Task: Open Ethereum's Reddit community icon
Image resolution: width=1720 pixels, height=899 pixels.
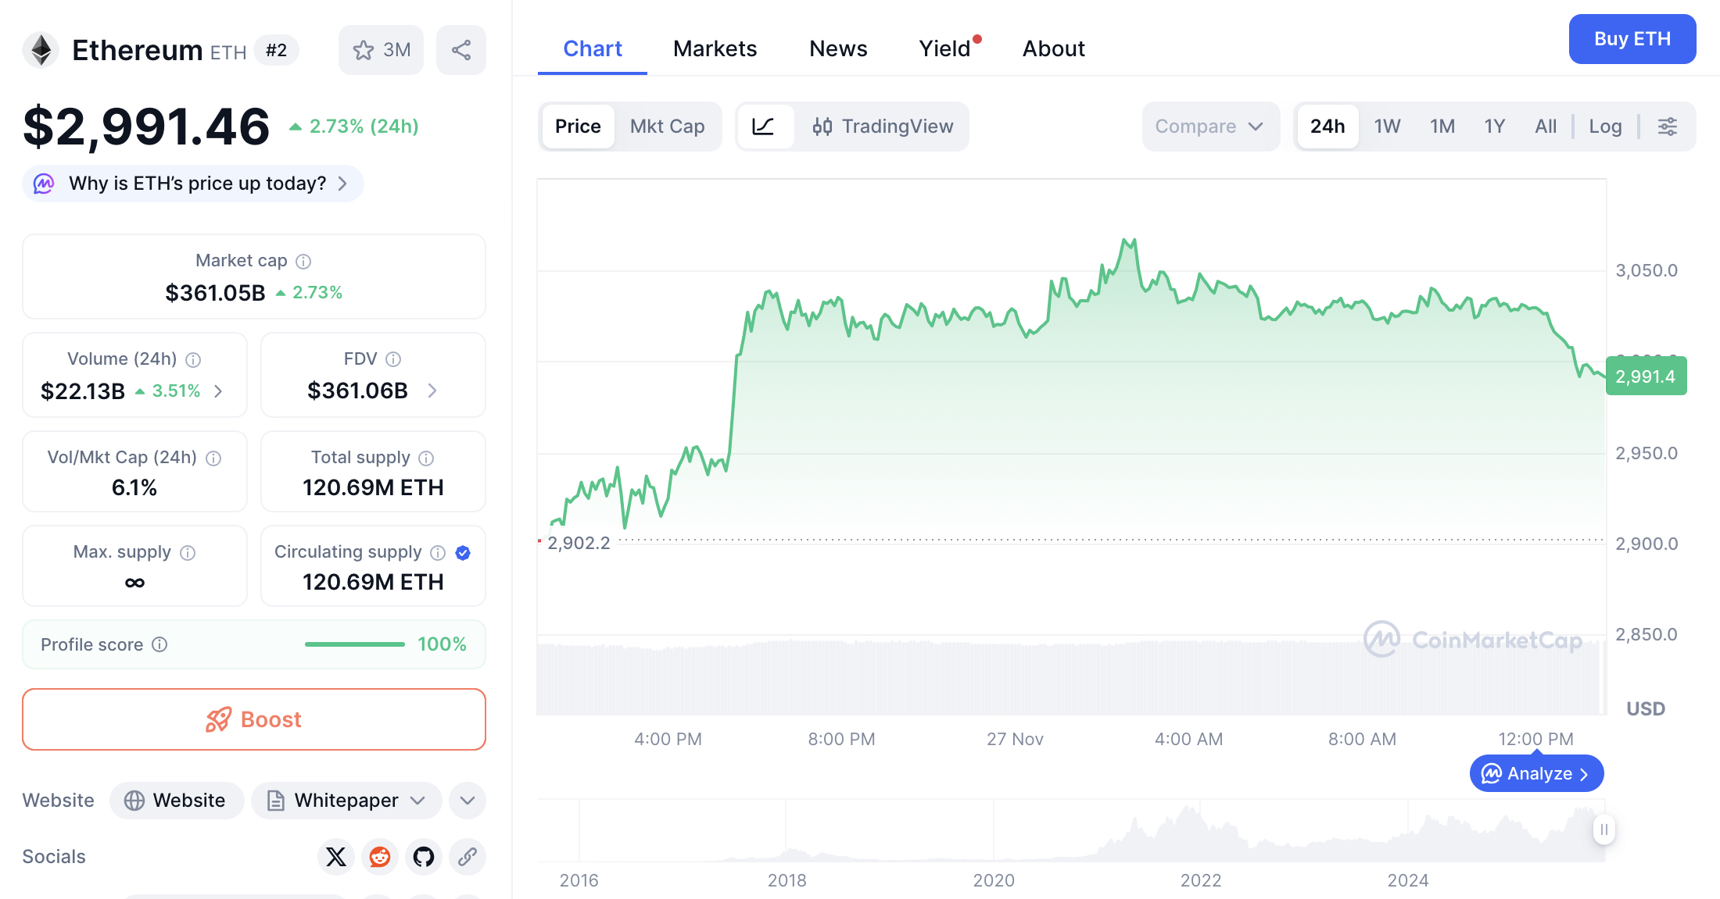Action: [x=379, y=857]
